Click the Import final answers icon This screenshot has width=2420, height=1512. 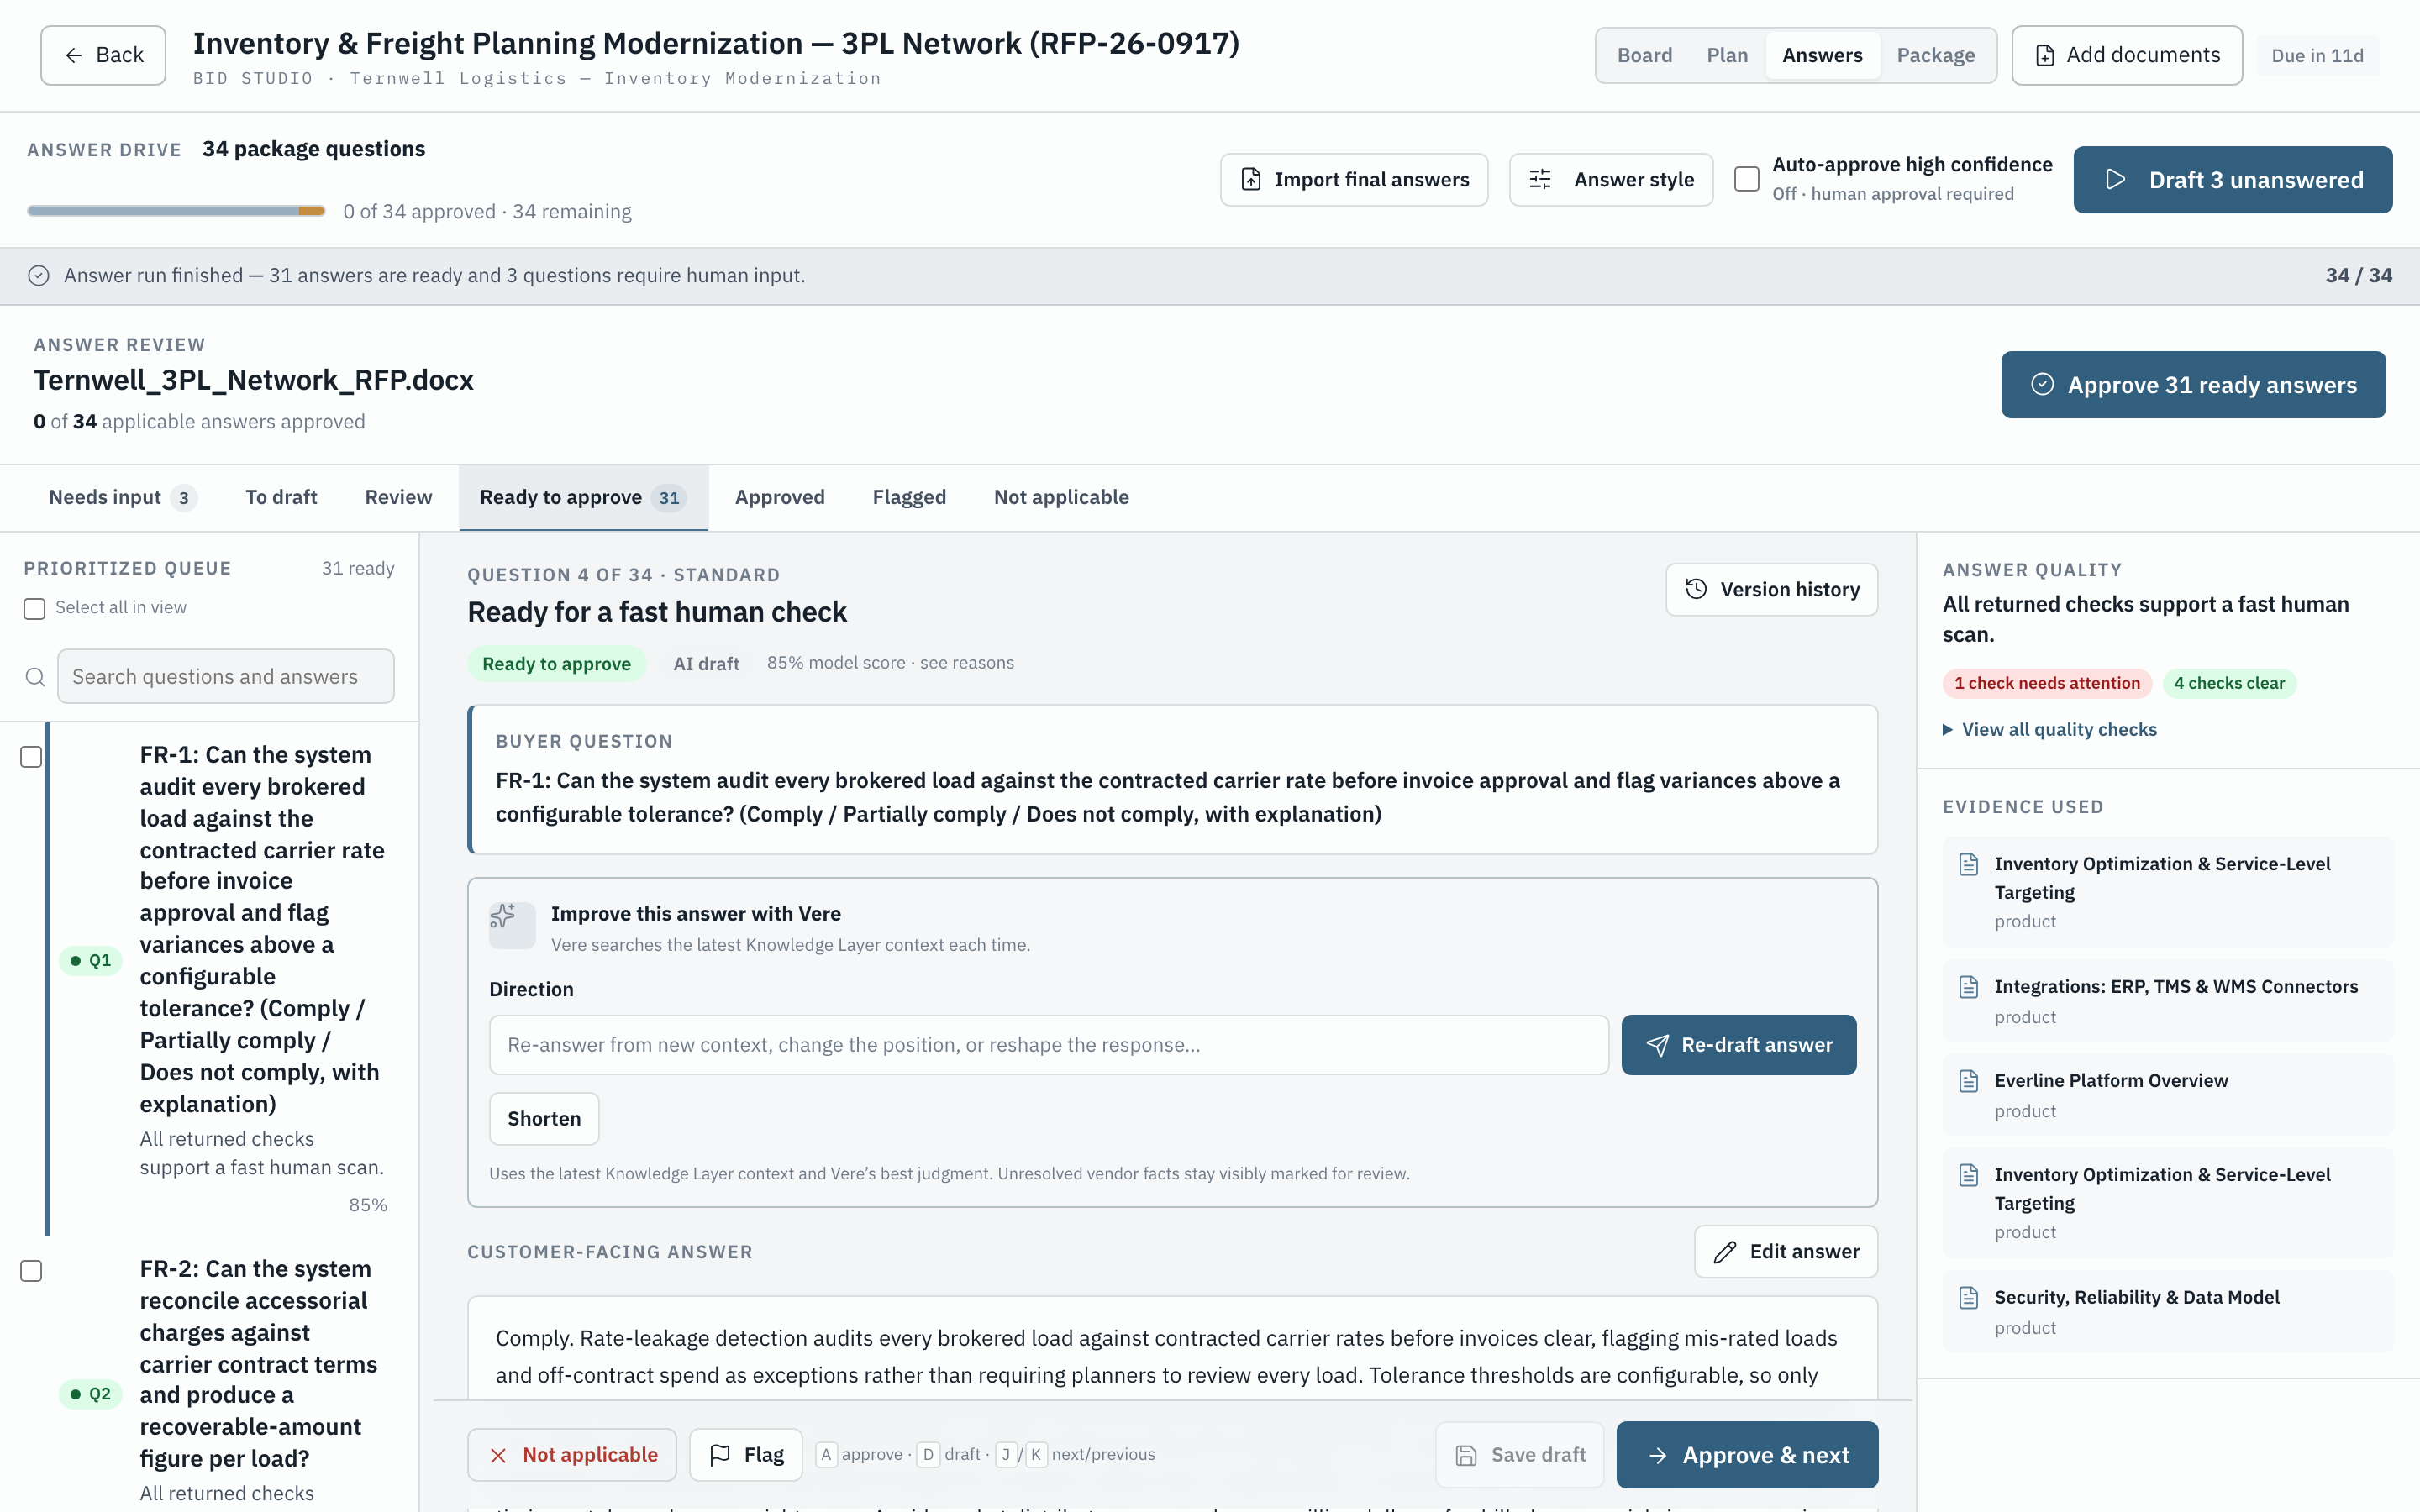pos(1251,179)
